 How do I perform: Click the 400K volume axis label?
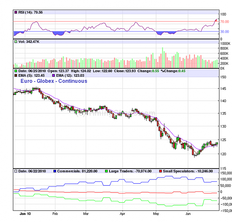[x=224, y=58]
